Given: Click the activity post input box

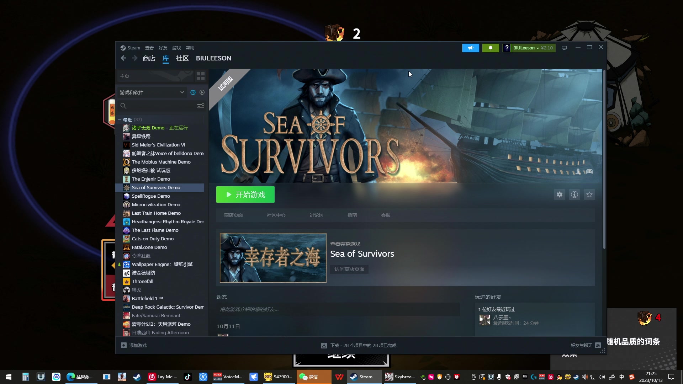Looking at the screenshot, I should coord(338,309).
